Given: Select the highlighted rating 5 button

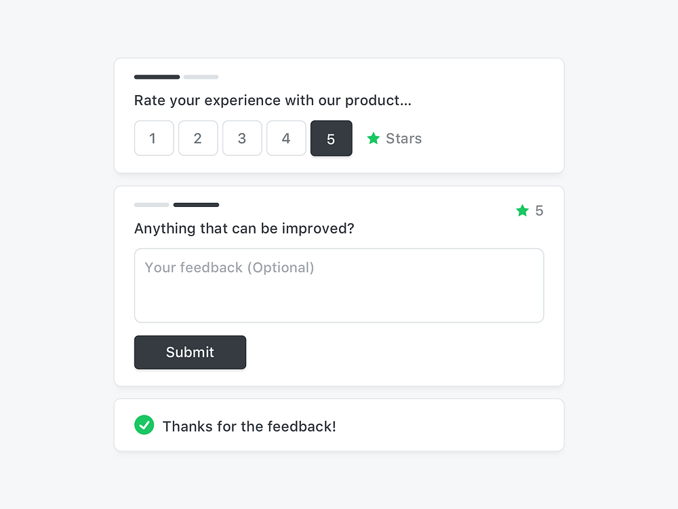Looking at the screenshot, I should pos(332,138).
